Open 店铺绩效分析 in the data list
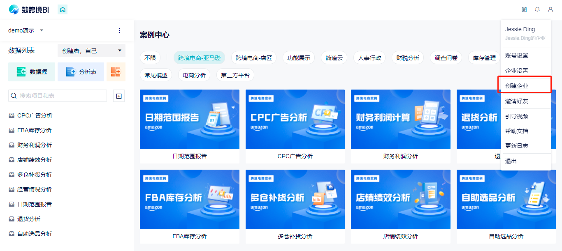Image resolution: width=562 pixels, height=251 pixels. click(x=35, y=160)
